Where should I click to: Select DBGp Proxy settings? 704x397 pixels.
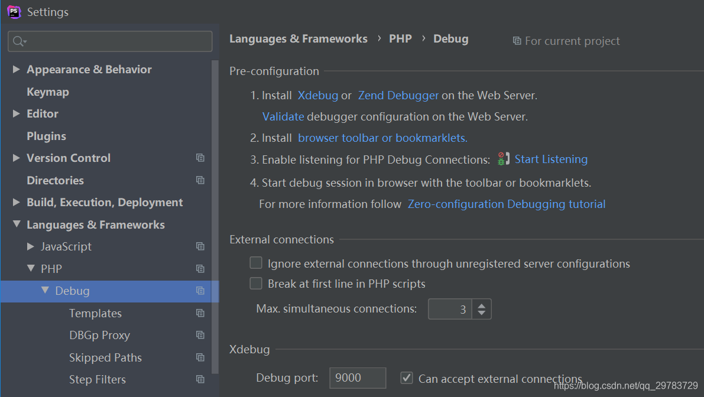[x=100, y=335]
